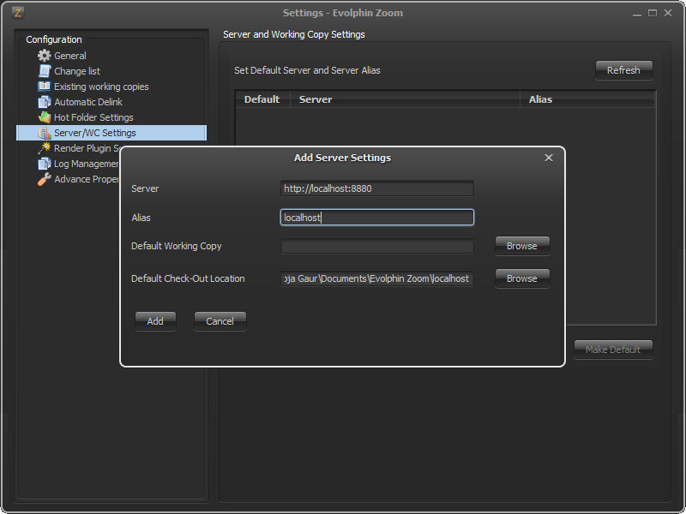Click into the Alias text field
Screen dimensions: 686x514
pos(377,218)
